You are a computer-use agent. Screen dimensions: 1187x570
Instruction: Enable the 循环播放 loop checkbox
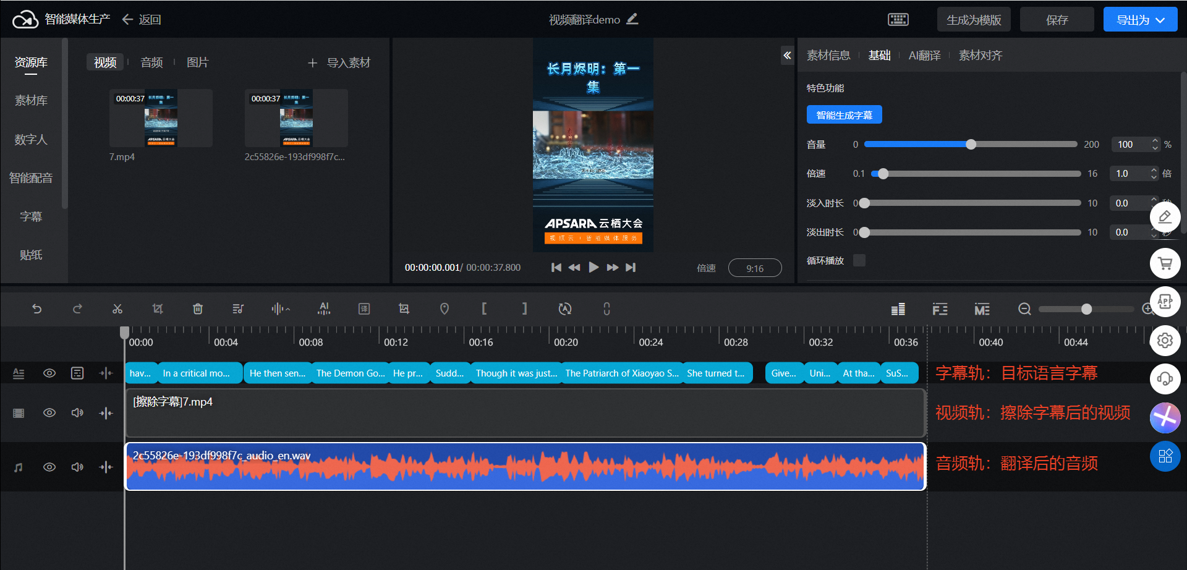click(x=859, y=260)
